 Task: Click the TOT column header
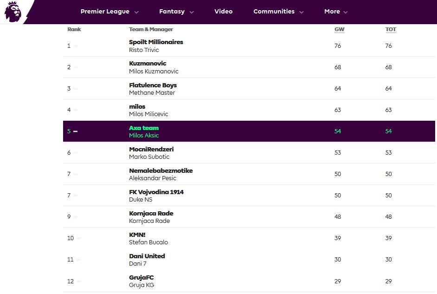pyautogui.click(x=391, y=29)
